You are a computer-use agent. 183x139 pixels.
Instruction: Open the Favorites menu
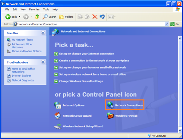point(34,9)
